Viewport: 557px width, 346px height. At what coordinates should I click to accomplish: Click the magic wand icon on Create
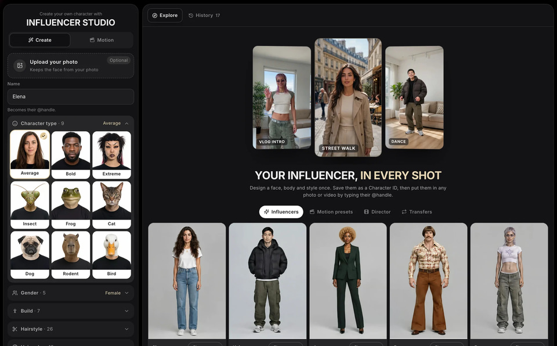tap(31, 40)
